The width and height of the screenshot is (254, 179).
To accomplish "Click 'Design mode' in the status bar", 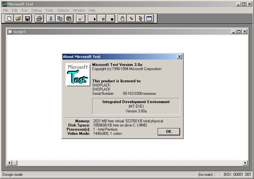I will point(12,175).
